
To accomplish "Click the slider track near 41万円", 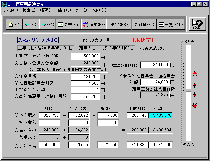I will pyautogui.click(x=188, y=139).
